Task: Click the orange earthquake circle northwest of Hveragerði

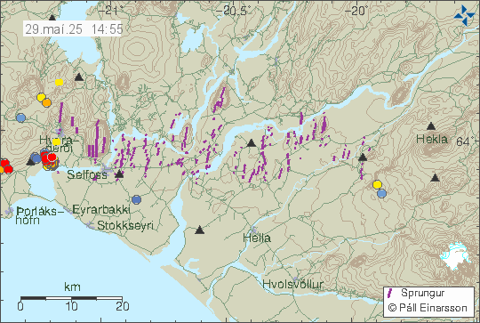Action: [x=46, y=102]
